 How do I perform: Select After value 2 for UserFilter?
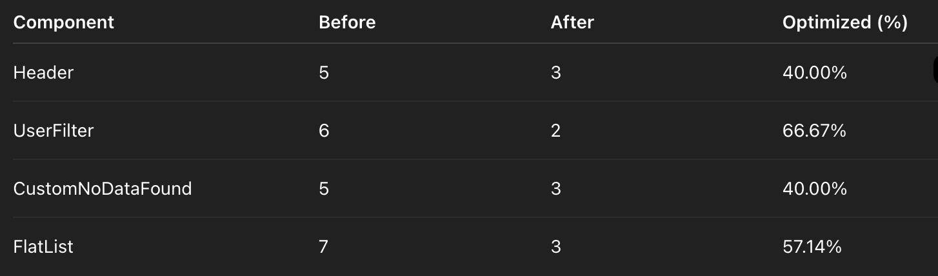click(555, 131)
